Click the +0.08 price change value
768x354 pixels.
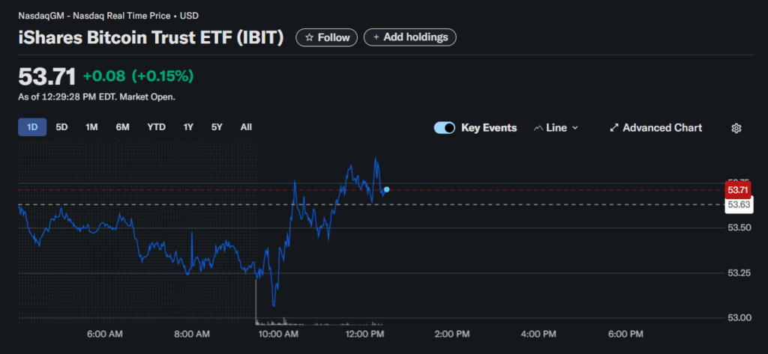point(104,76)
